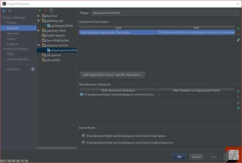Viewport: 242px width, 163px height.
Task: Add a web resource directory with the plus
Action: (x=238, y=92)
